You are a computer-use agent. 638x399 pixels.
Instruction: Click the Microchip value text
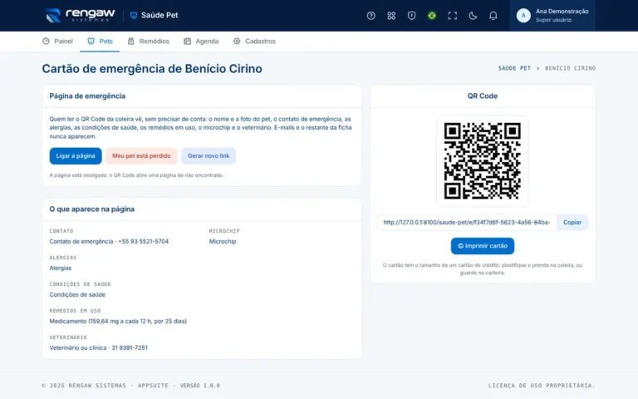[223, 241]
